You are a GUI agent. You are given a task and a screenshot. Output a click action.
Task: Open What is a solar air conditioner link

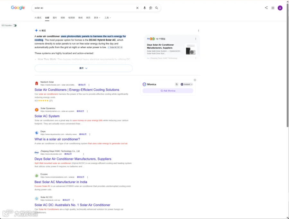pos(57,139)
